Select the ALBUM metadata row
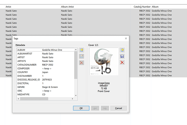187x125 pixels. coord(46,50)
